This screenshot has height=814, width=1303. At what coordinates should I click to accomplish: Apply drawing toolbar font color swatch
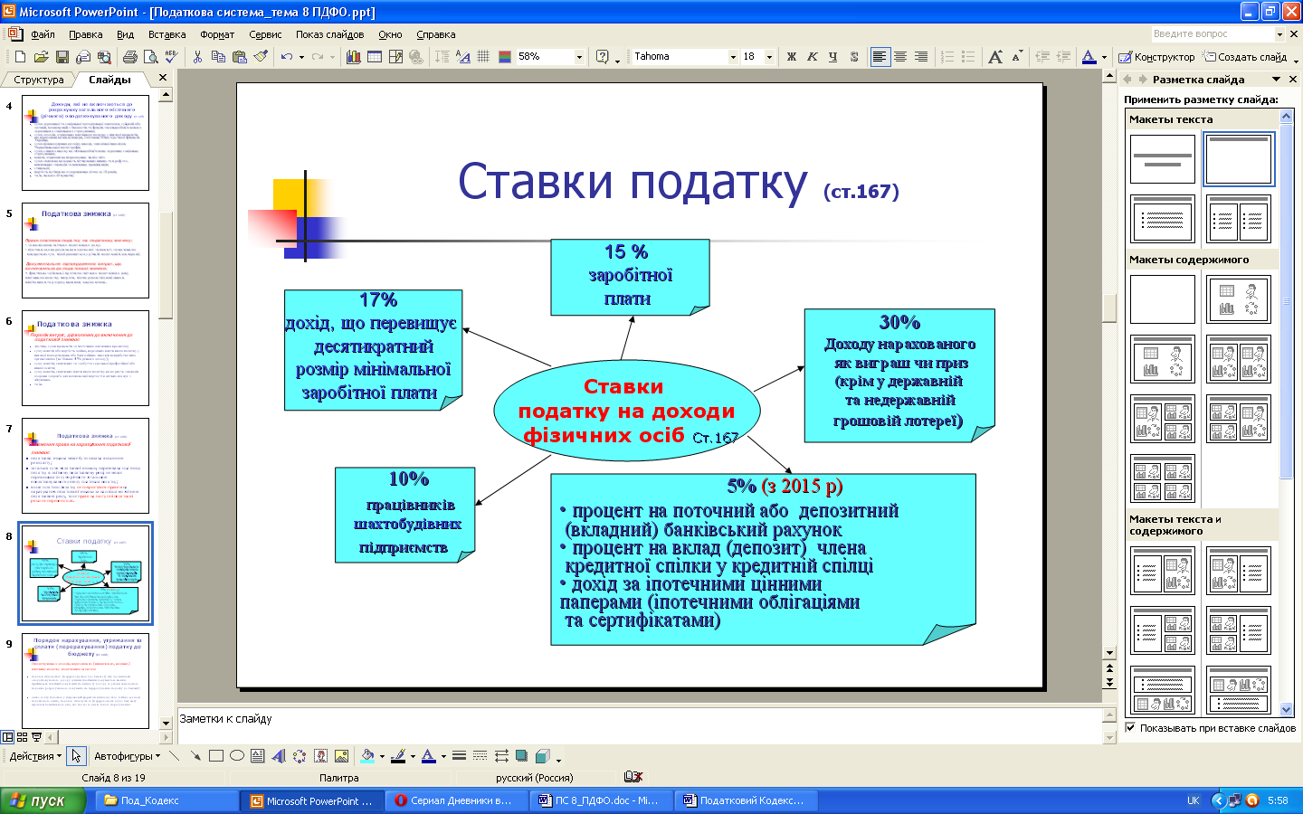(x=428, y=756)
